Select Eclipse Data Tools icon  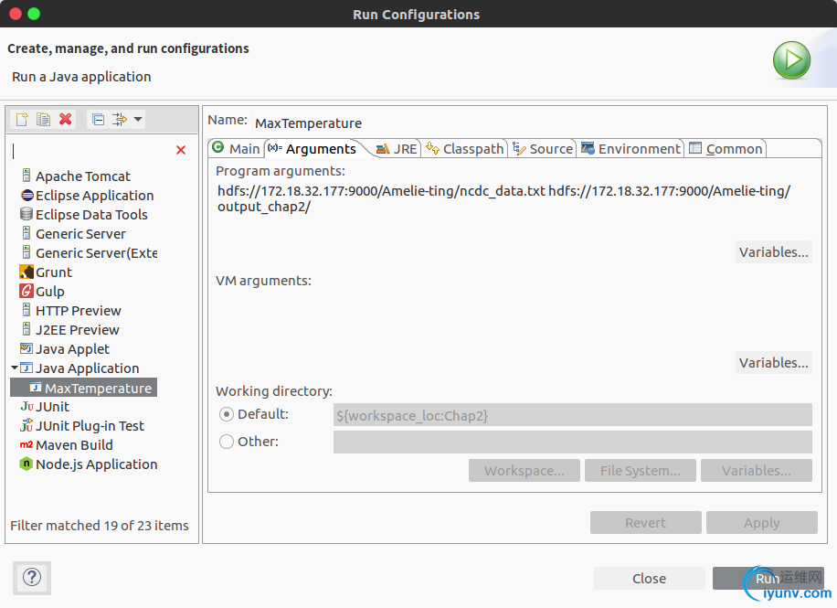[x=26, y=214]
